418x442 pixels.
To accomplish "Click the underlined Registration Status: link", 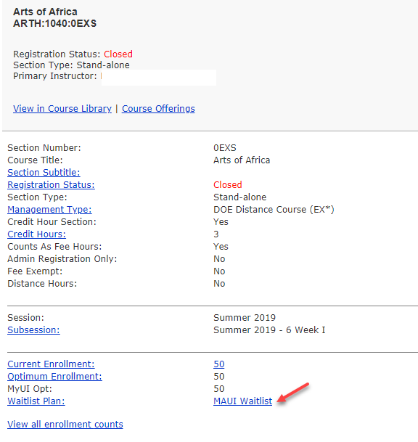I will click(x=51, y=184).
